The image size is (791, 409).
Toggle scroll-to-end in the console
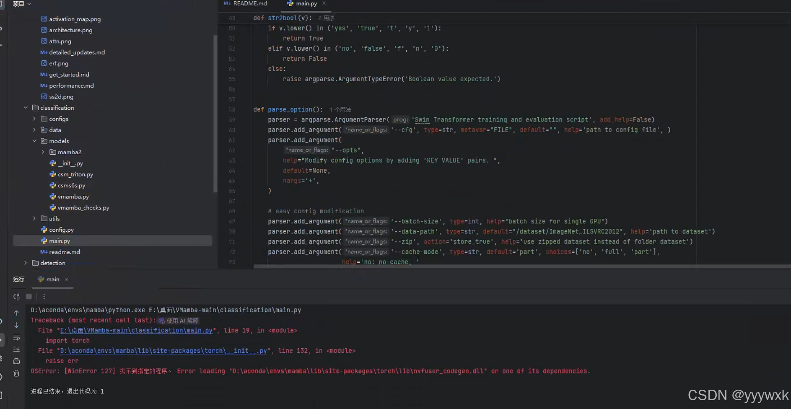pyautogui.click(x=16, y=349)
